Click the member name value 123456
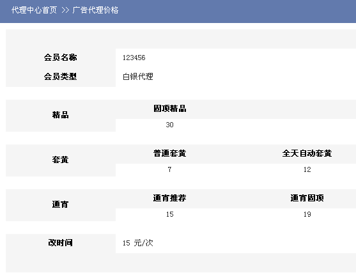Screen dimensions: 356x273 [x=134, y=58]
